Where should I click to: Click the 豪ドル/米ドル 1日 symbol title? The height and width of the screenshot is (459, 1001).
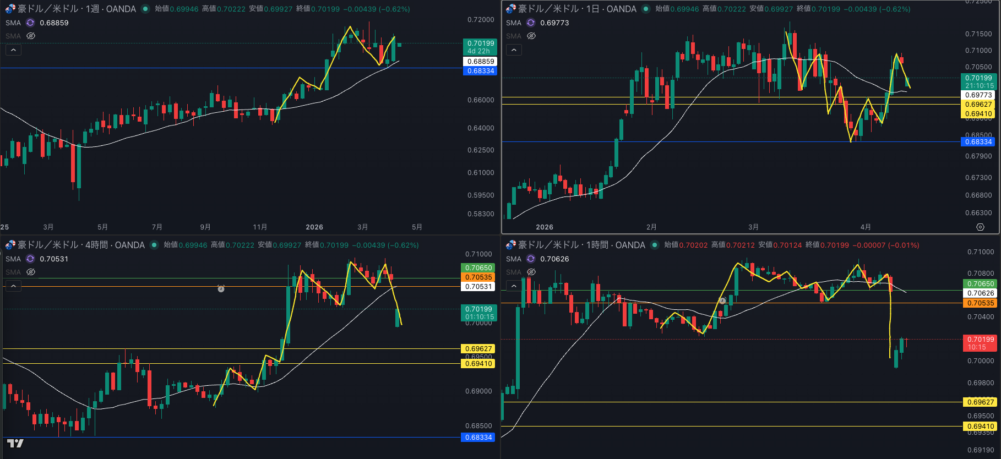[x=577, y=9]
